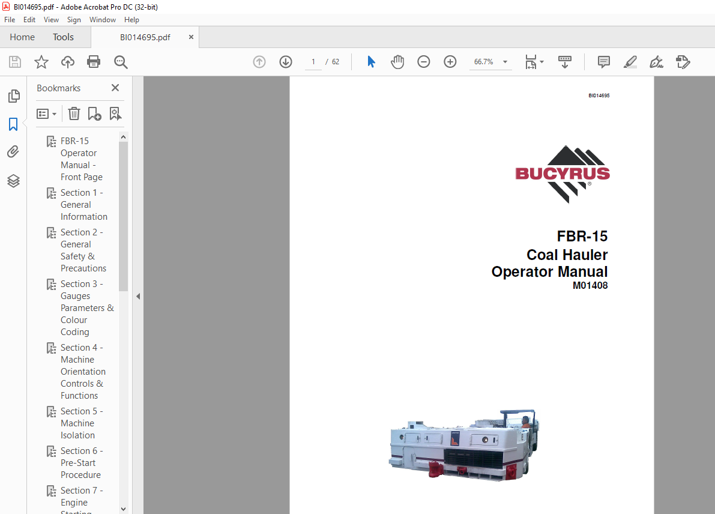Toggle the bookmarks sidebar icon
715x514 pixels.
[x=13, y=124]
